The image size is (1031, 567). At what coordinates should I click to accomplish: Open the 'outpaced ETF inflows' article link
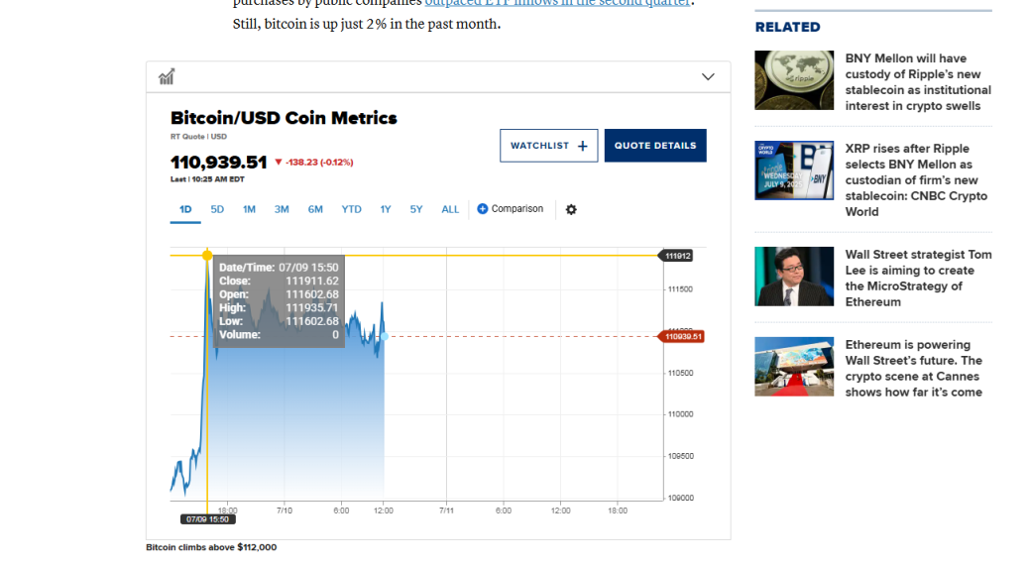pyautogui.click(x=557, y=3)
